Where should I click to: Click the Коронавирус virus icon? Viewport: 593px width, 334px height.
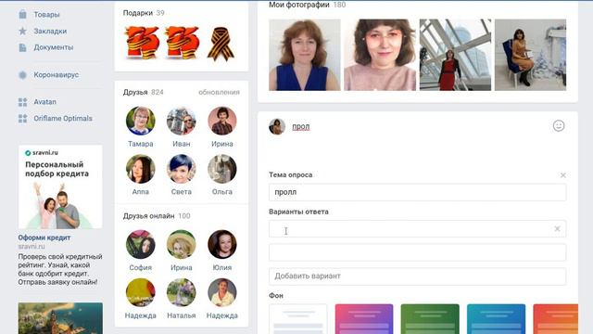point(22,75)
